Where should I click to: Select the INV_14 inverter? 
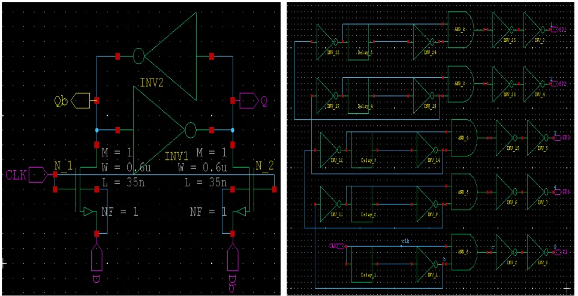pyautogui.click(x=429, y=150)
